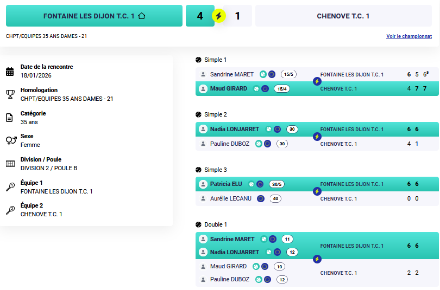Click the grid icon beside Division / Poule
The image size is (440, 290).
coord(10,164)
